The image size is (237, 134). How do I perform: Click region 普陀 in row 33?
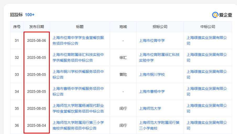tap(123, 74)
